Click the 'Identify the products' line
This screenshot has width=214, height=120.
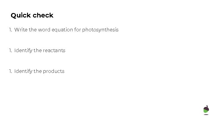pyautogui.click(x=39, y=71)
